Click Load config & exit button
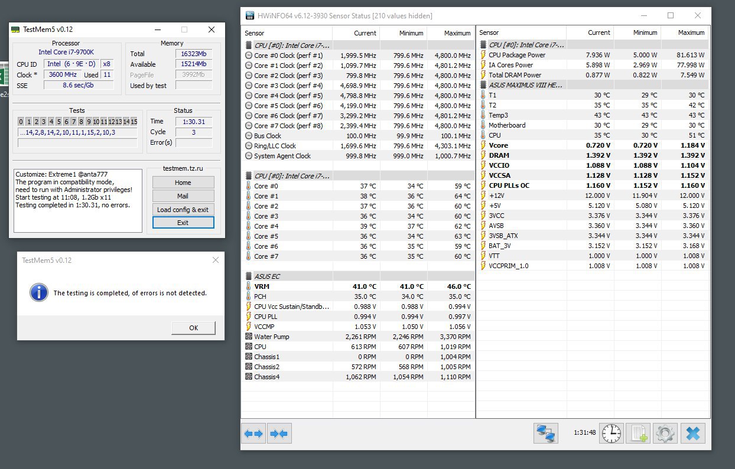 183,210
